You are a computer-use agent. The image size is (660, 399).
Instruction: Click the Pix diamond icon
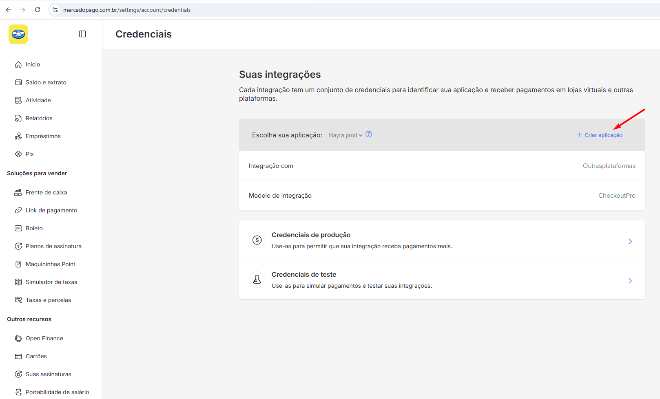coord(18,154)
